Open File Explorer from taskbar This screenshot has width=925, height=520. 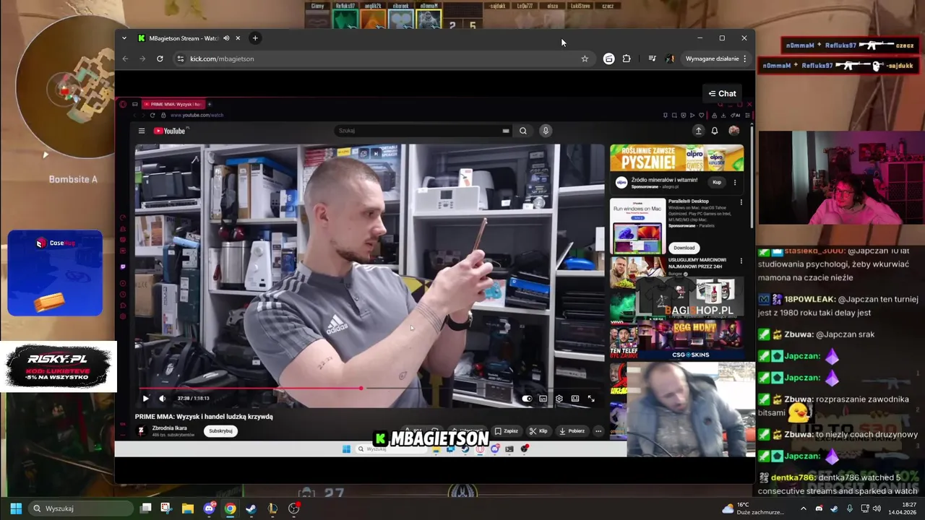[188, 508]
